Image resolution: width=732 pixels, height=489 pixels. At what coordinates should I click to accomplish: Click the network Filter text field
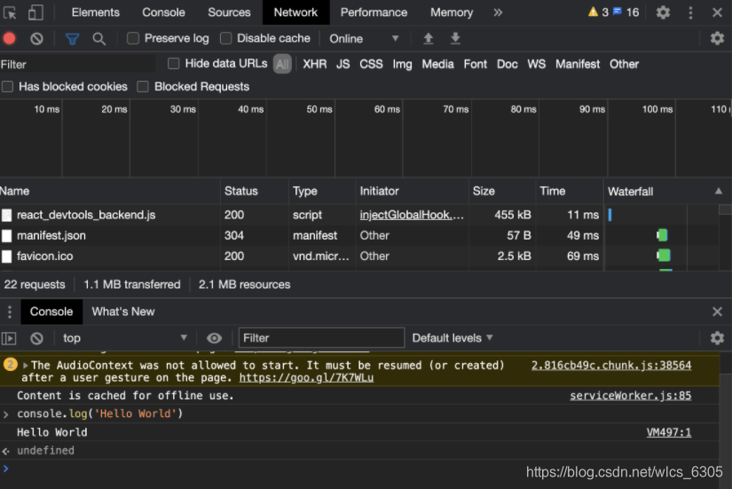[78, 65]
